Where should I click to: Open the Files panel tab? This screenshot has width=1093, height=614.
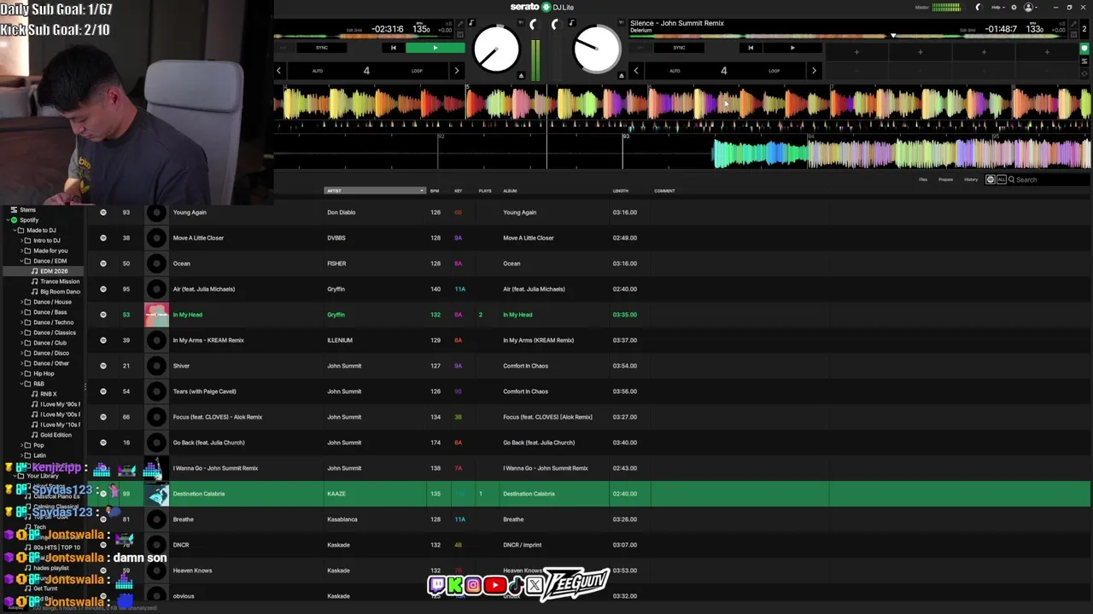pyautogui.click(x=922, y=180)
